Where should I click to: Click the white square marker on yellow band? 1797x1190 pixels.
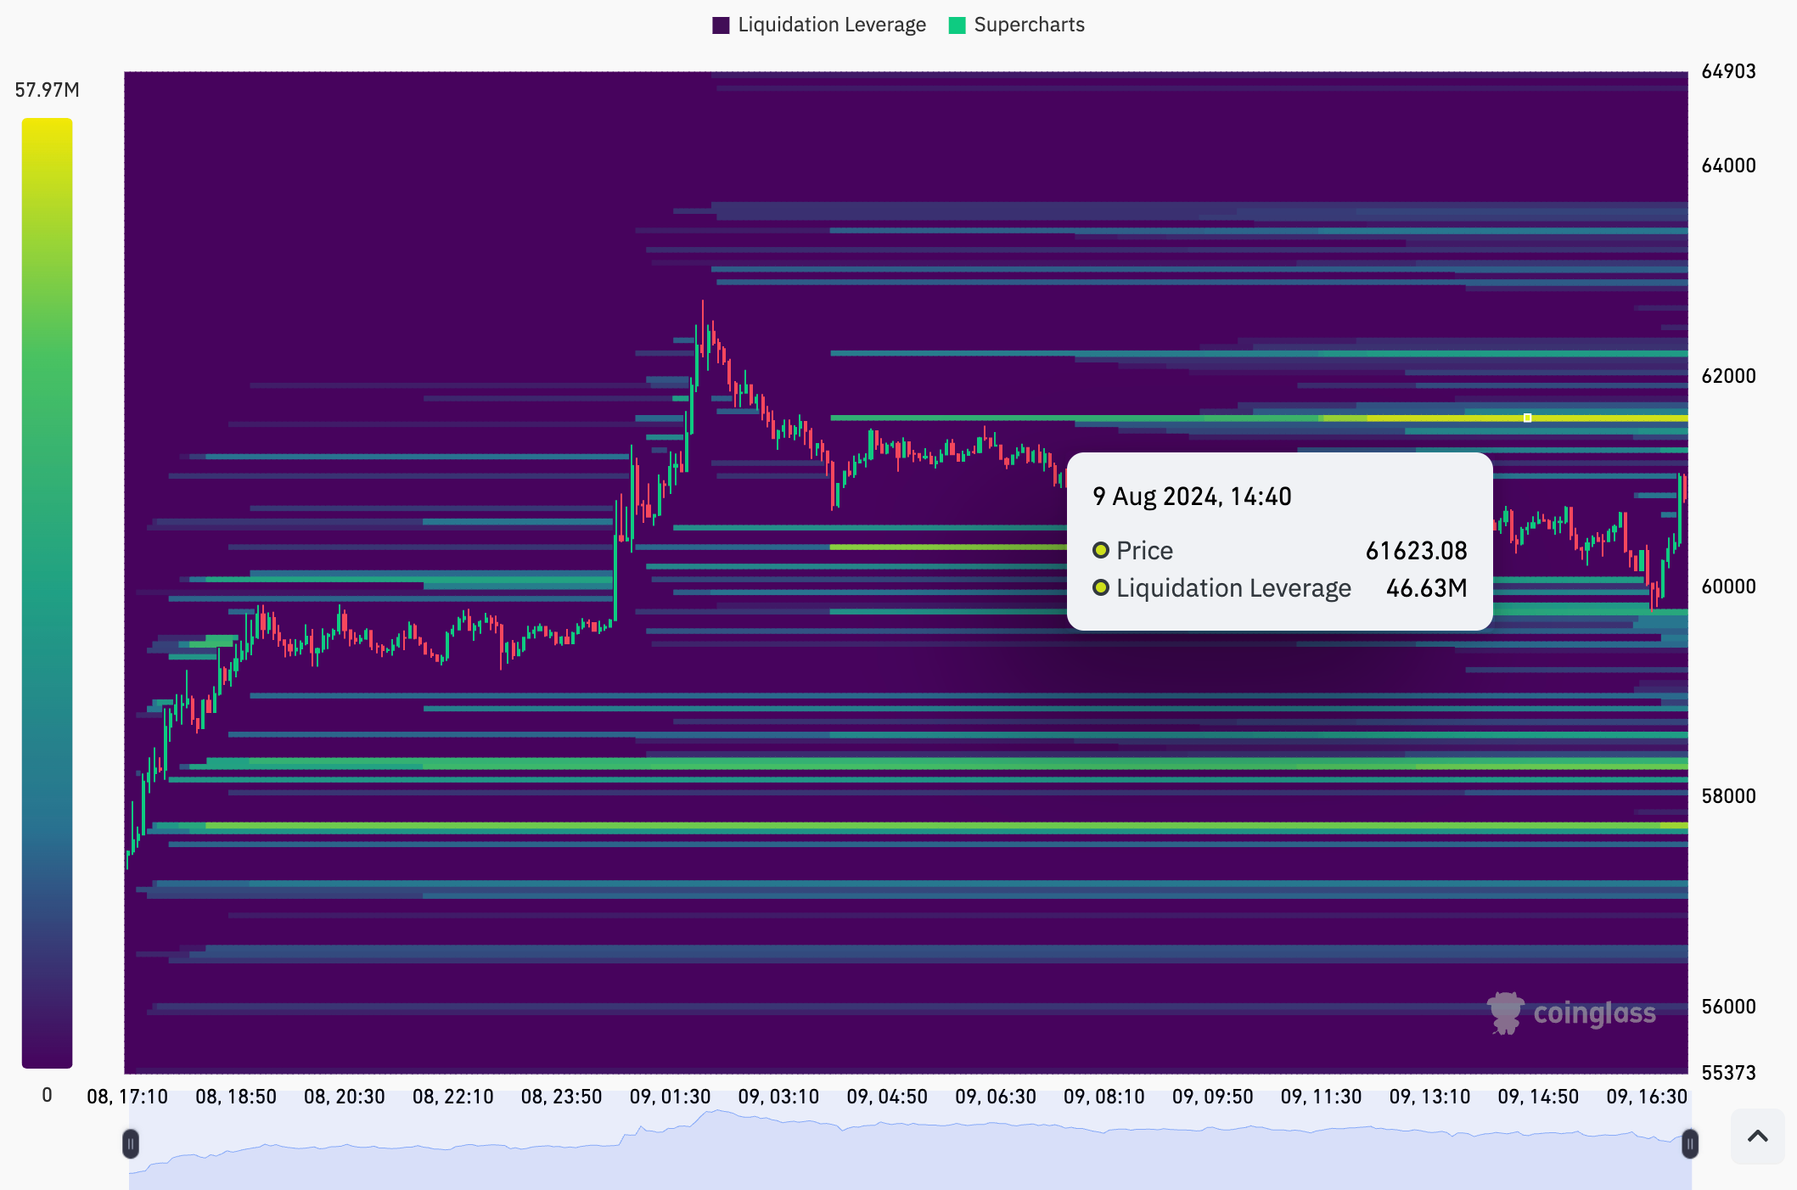(1527, 418)
